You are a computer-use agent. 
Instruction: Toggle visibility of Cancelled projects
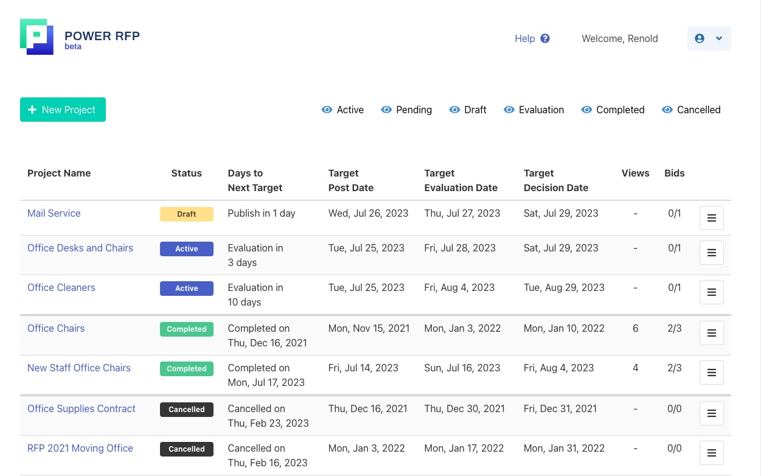click(x=667, y=110)
